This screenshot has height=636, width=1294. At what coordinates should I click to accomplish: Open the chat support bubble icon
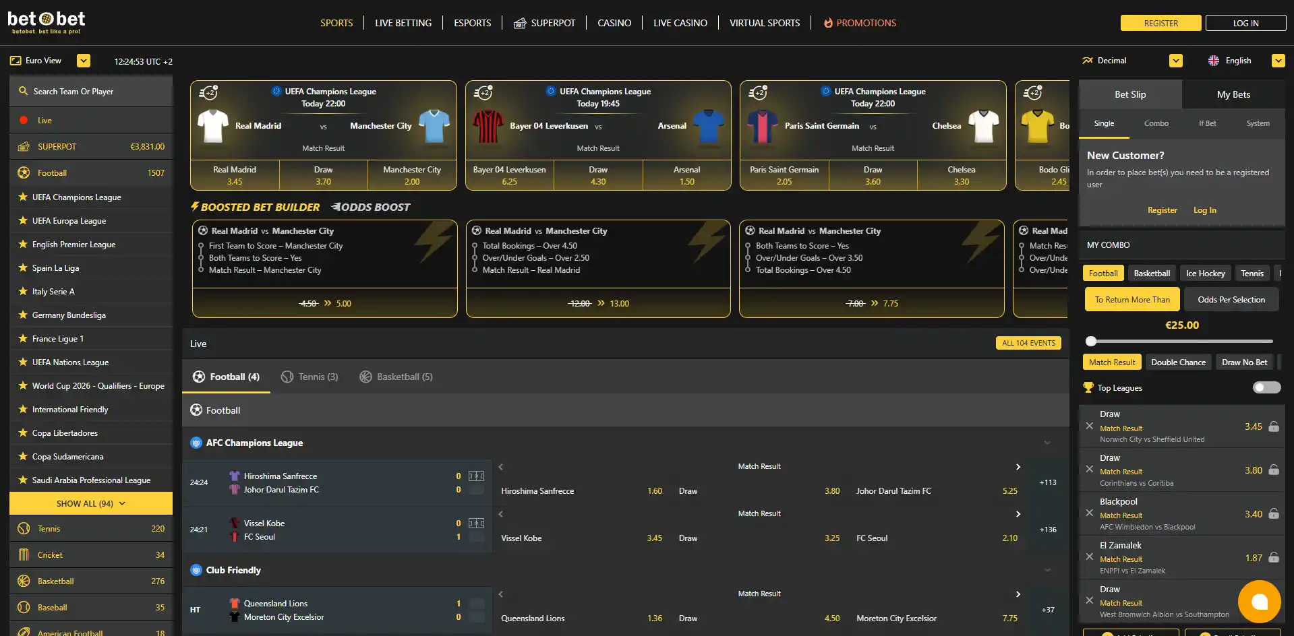pyautogui.click(x=1259, y=601)
